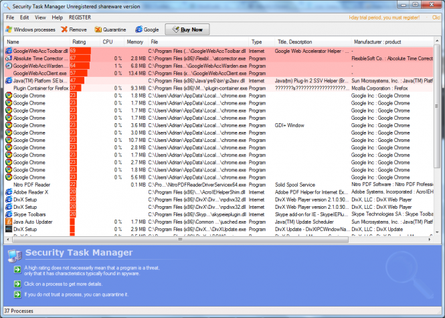Select the Absolute Time Corrector icon

click(9, 58)
